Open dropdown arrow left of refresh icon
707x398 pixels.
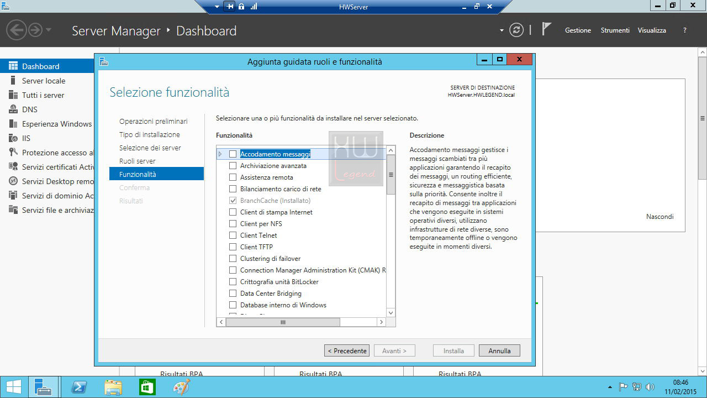pos(502,30)
